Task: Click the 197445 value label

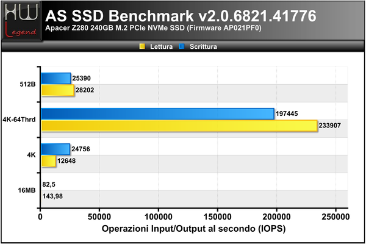Action: click(x=287, y=113)
